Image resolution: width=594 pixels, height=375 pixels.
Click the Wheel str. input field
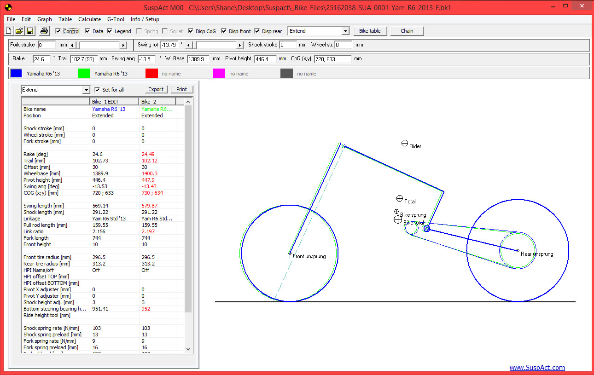click(x=344, y=45)
